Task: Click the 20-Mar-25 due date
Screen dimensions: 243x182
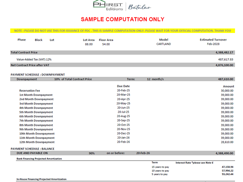Action: (123, 95)
